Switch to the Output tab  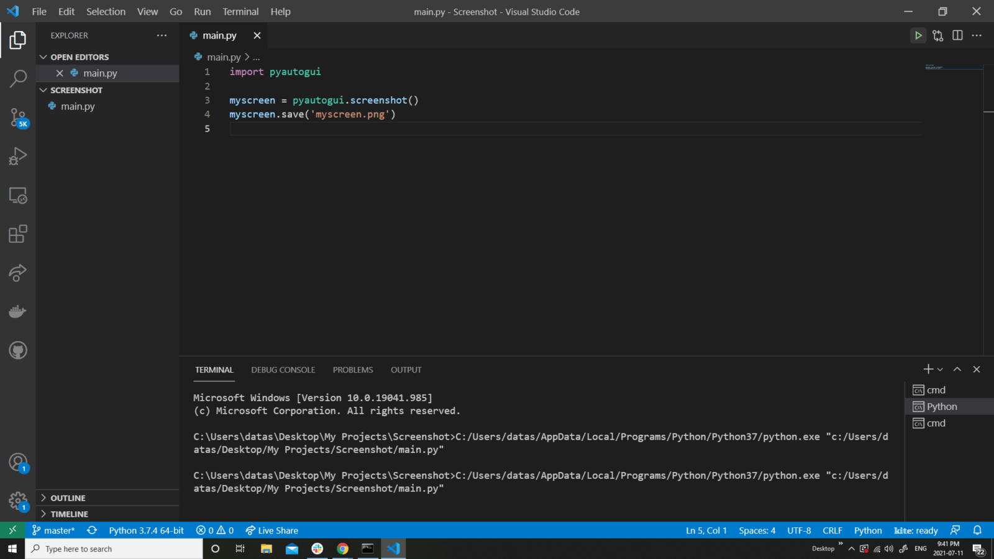pos(406,370)
